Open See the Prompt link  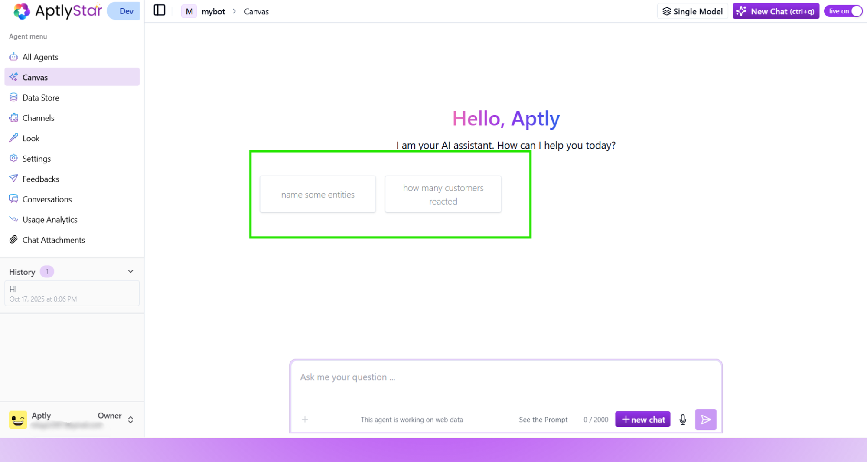pos(543,419)
